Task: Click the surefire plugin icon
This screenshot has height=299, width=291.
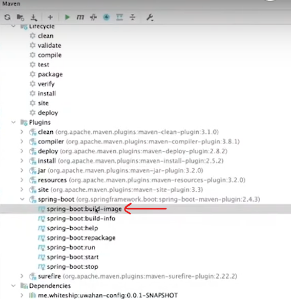Action: 33,276
